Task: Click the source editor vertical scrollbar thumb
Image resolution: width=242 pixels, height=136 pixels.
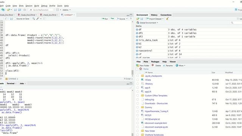Action: (132, 72)
